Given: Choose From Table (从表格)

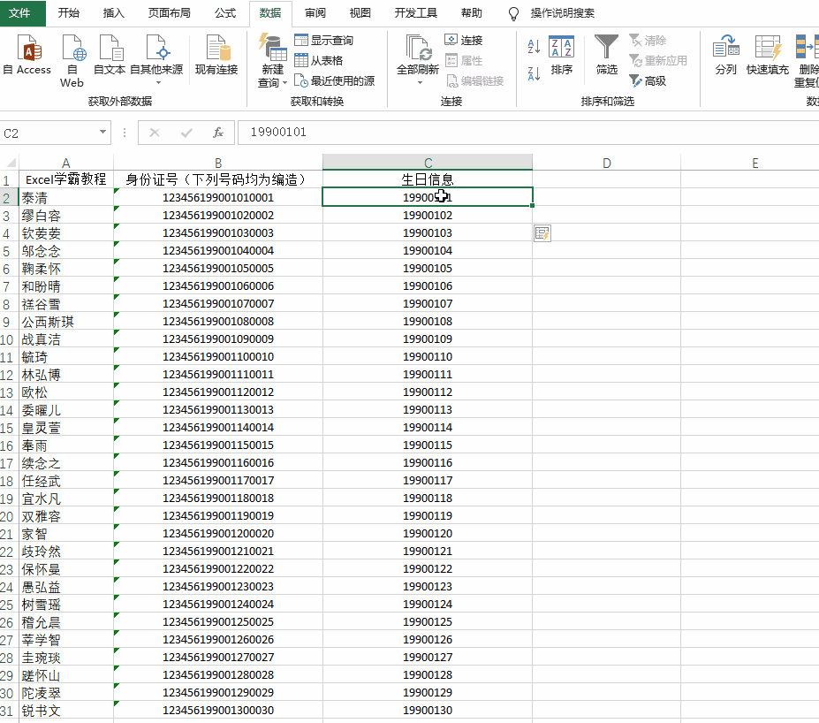Looking at the screenshot, I should (x=319, y=61).
